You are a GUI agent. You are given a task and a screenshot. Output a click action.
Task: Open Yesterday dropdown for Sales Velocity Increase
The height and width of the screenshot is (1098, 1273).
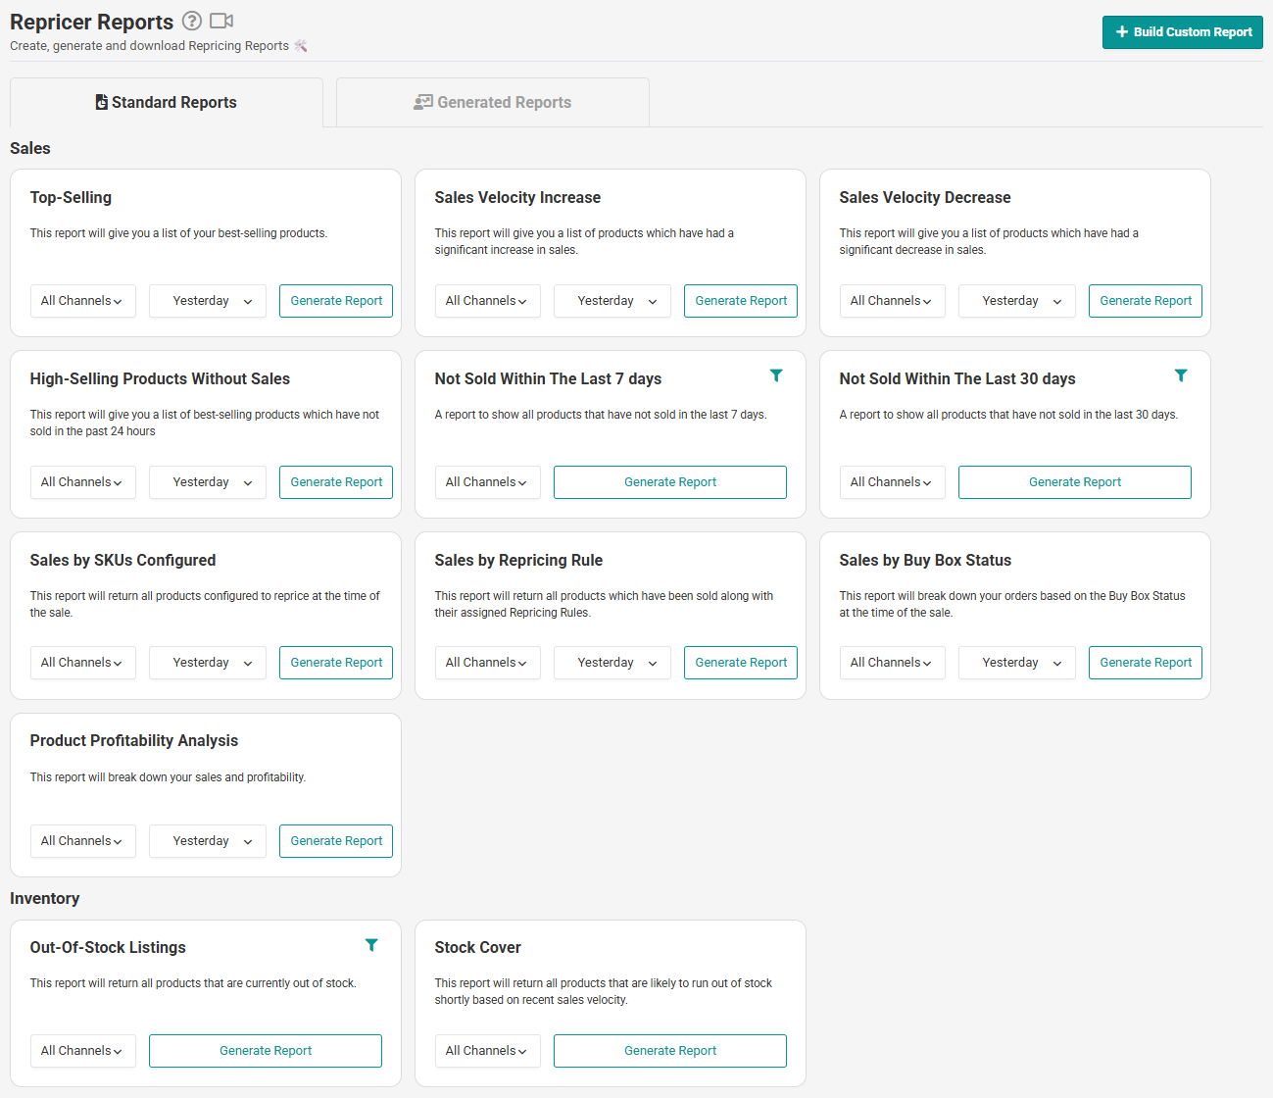click(x=612, y=301)
